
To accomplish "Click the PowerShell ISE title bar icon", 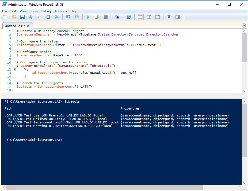I will pos(5,4).
